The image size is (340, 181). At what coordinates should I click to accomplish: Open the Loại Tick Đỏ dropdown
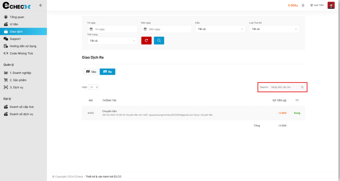point(274,29)
